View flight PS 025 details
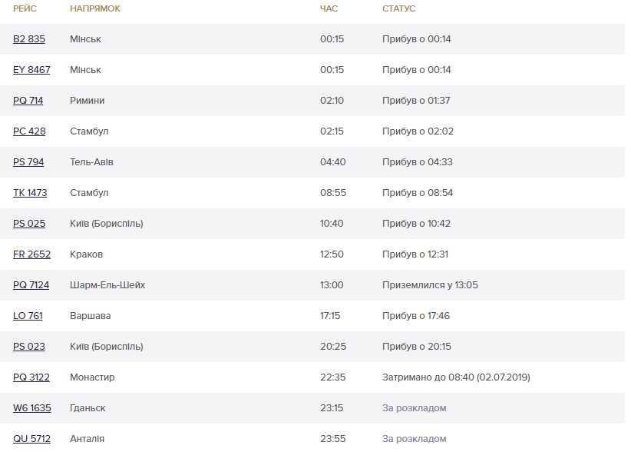The width and height of the screenshot is (631, 452). 29,224
